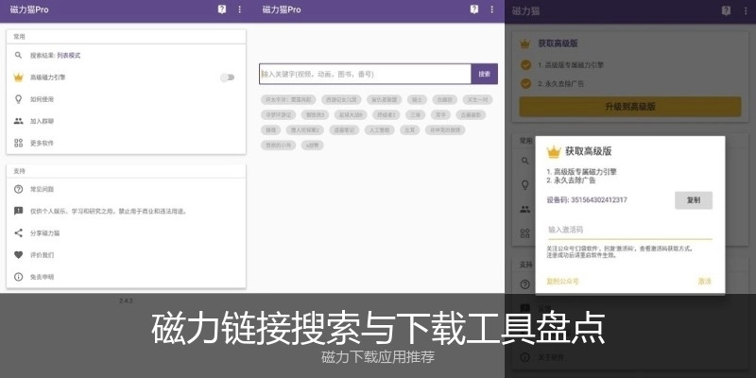Click 复制公众号 link in dialog
The width and height of the screenshot is (756, 378).
(562, 281)
